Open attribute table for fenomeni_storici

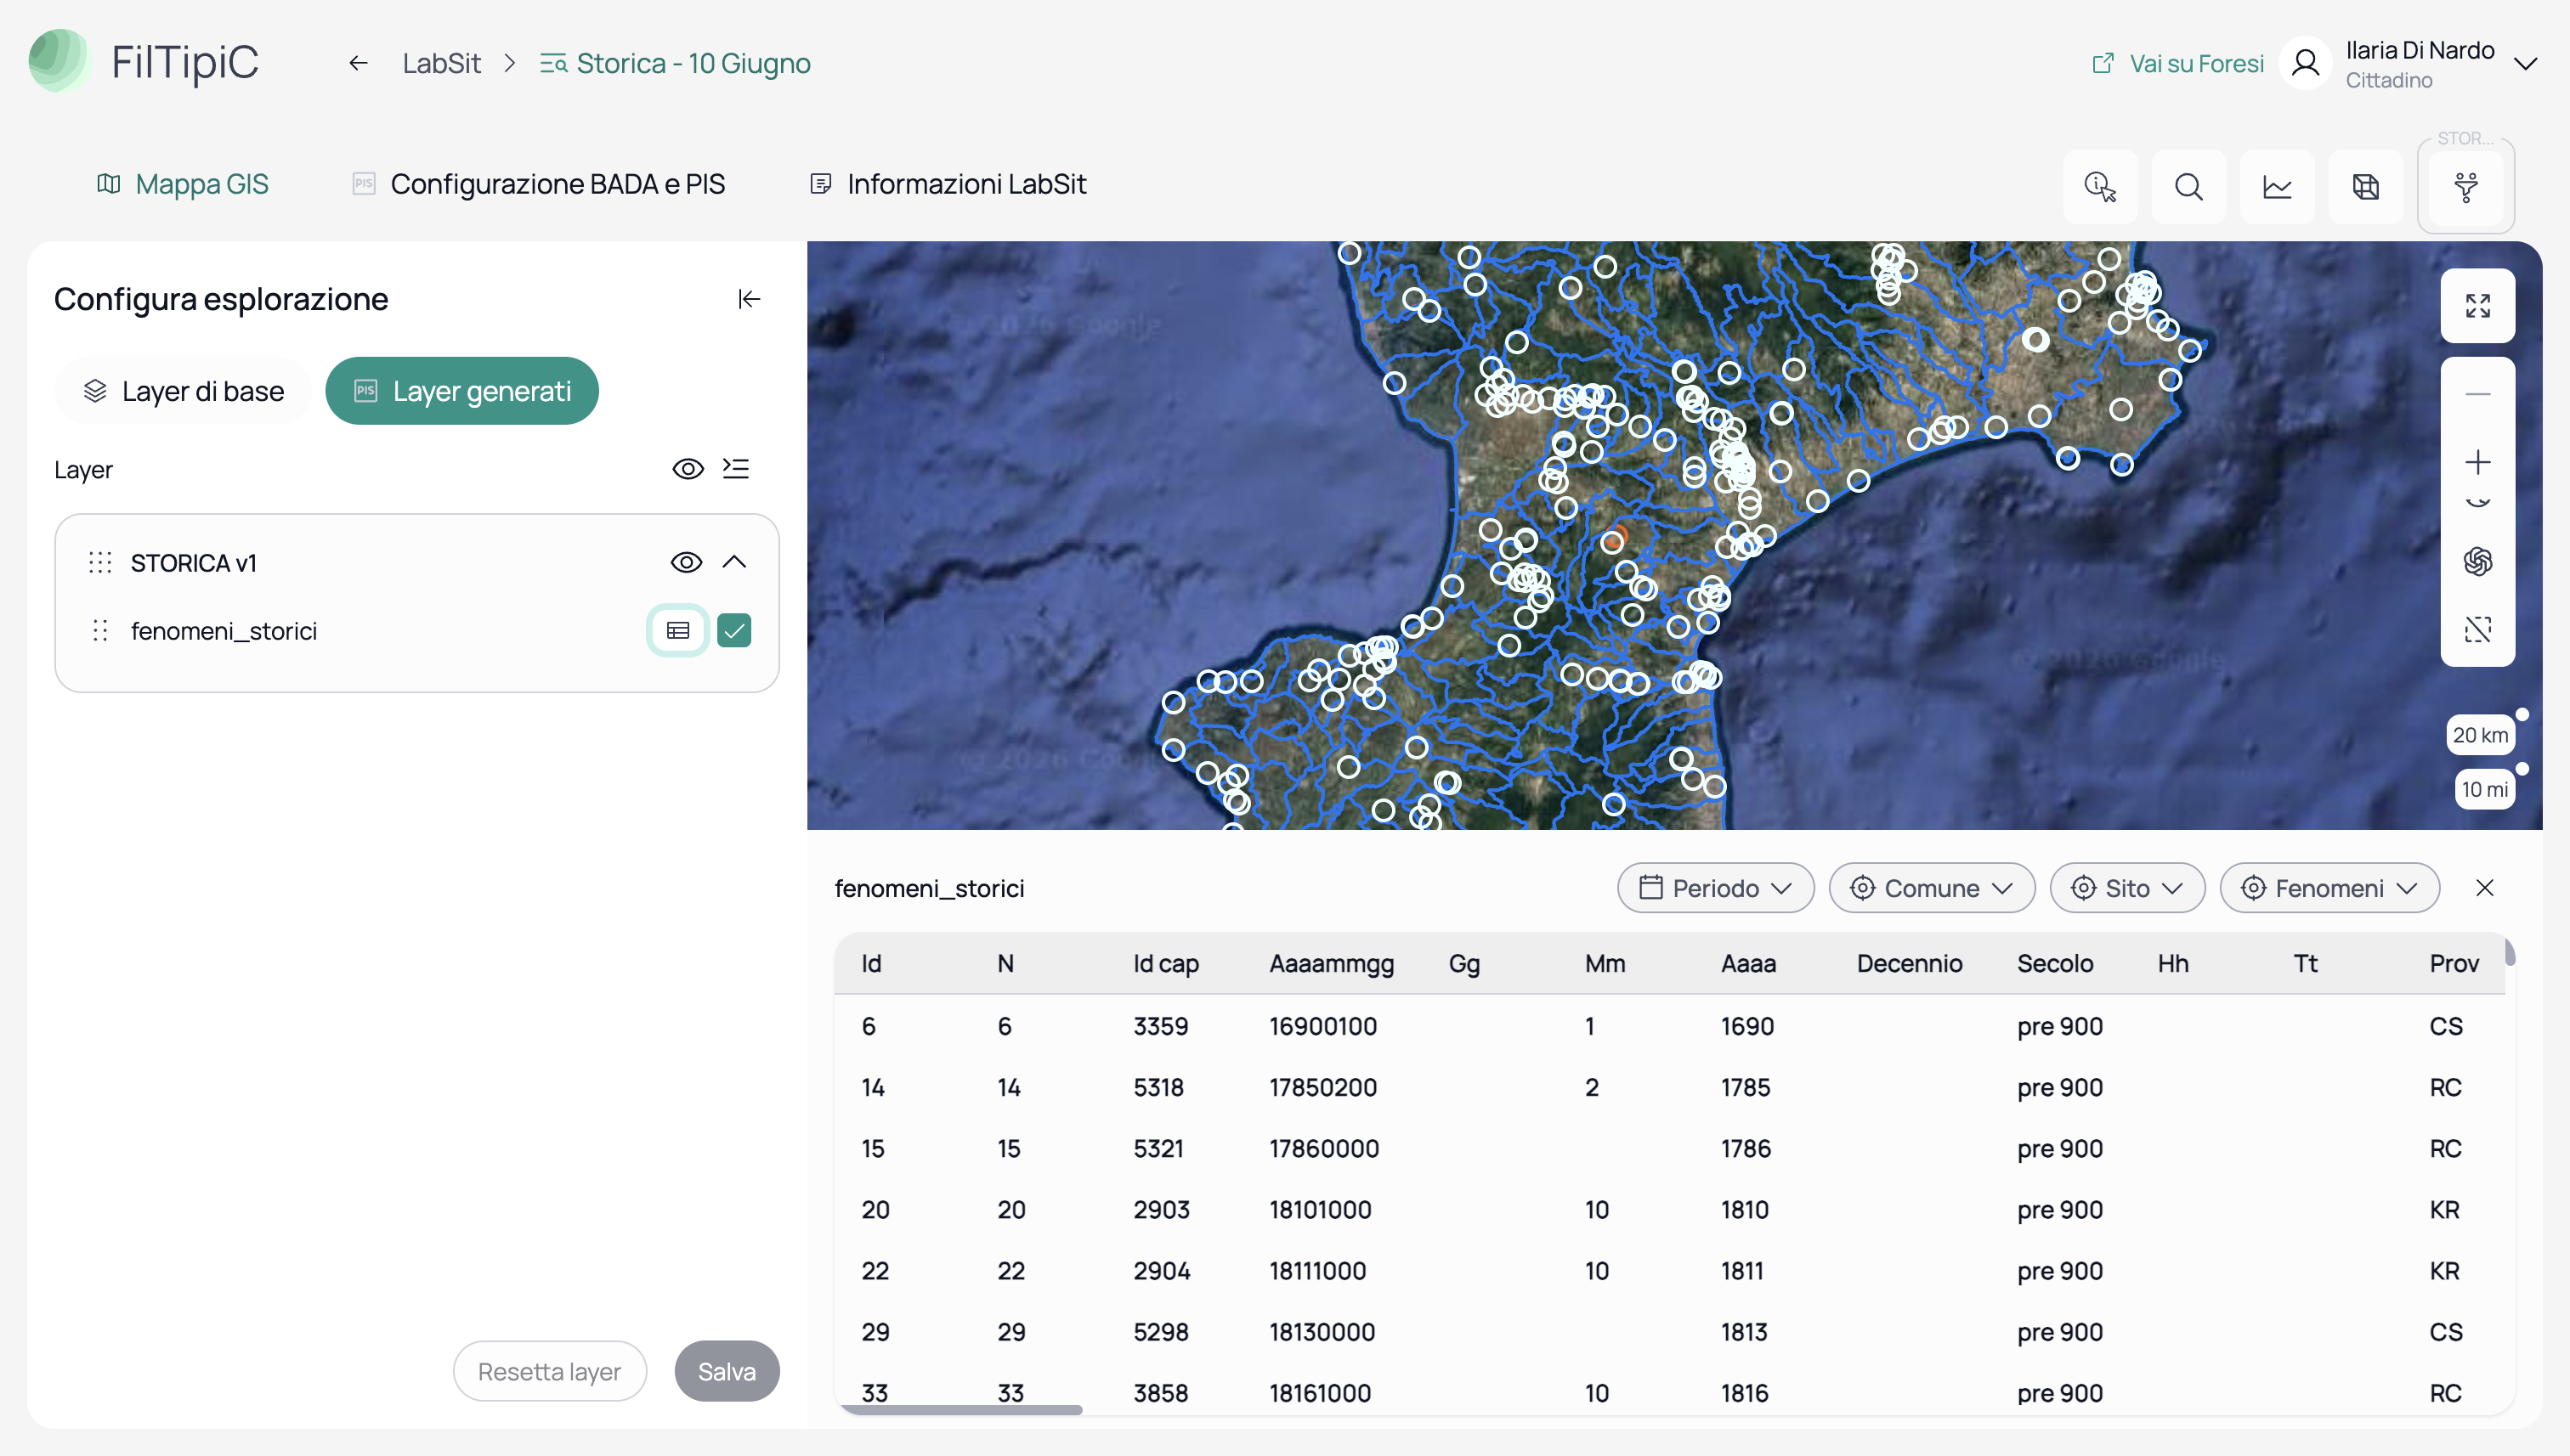(678, 630)
